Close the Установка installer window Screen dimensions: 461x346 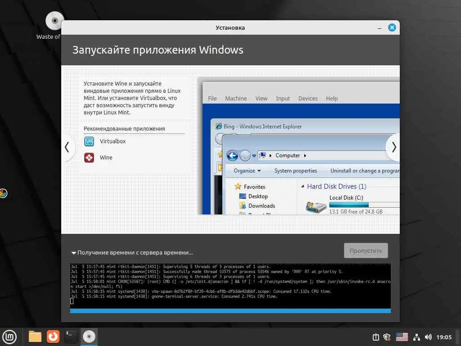coord(392,27)
